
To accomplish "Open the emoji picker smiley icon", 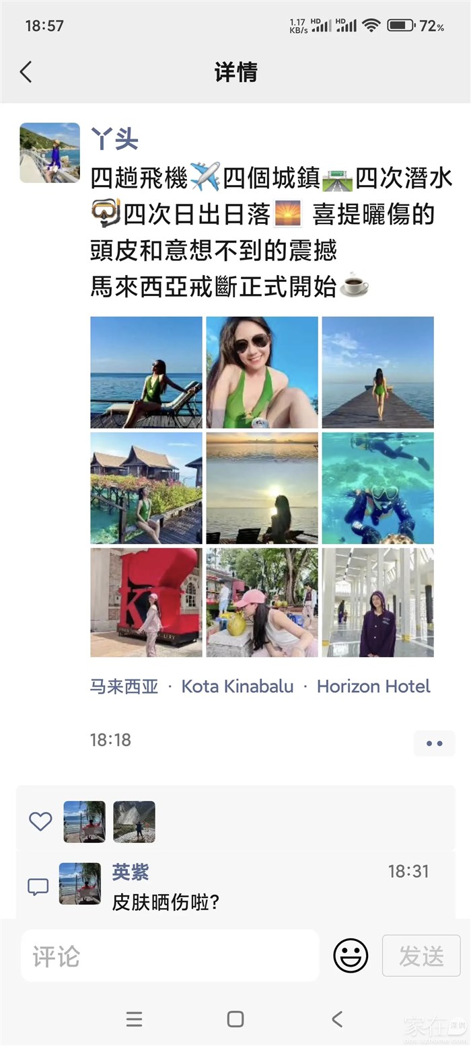I will point(351,955).
